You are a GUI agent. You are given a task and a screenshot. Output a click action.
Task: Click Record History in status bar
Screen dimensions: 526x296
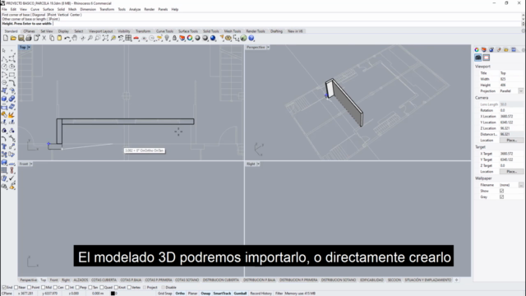[261, 294]
